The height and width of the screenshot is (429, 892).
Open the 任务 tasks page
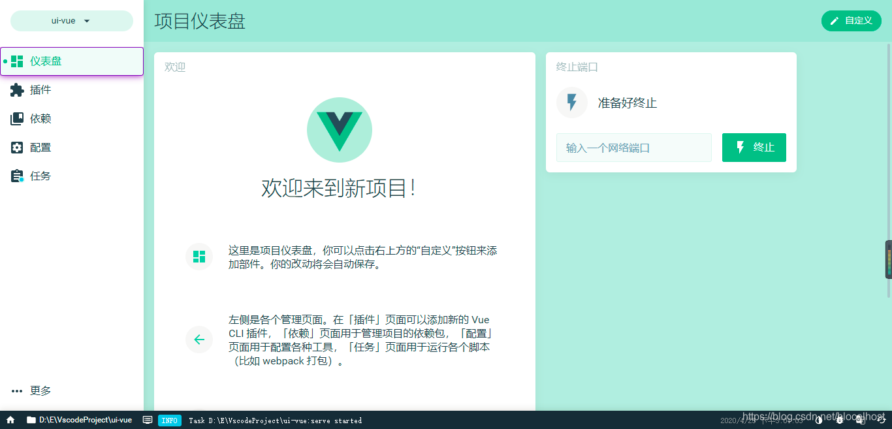pos(72,176)
